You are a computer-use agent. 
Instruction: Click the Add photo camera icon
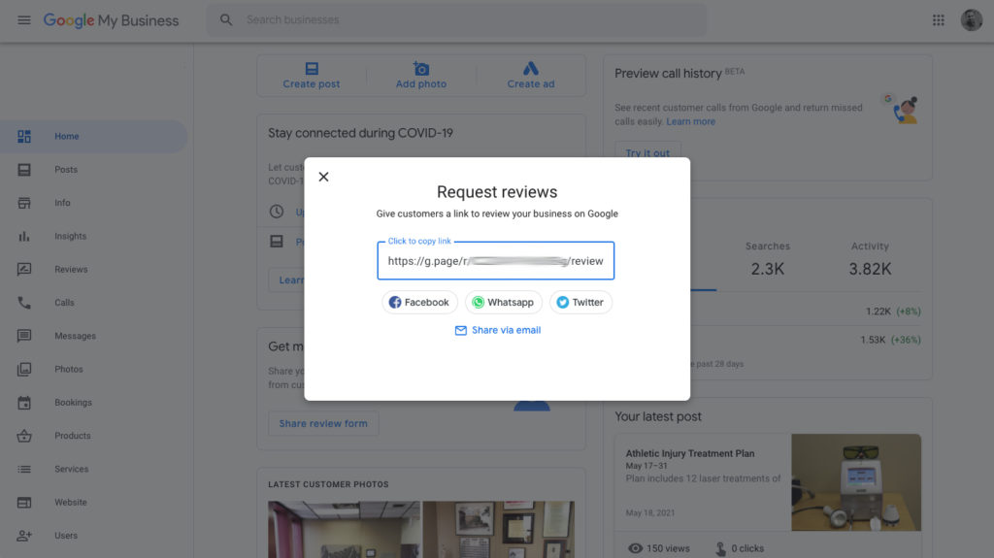click(421, 69)
